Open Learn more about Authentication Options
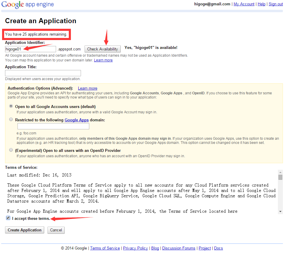 88,88
